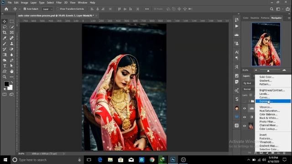The height and width of the screenshot is (164, 292).
Task: Select the Crop tool
Action: coord(5,32)
